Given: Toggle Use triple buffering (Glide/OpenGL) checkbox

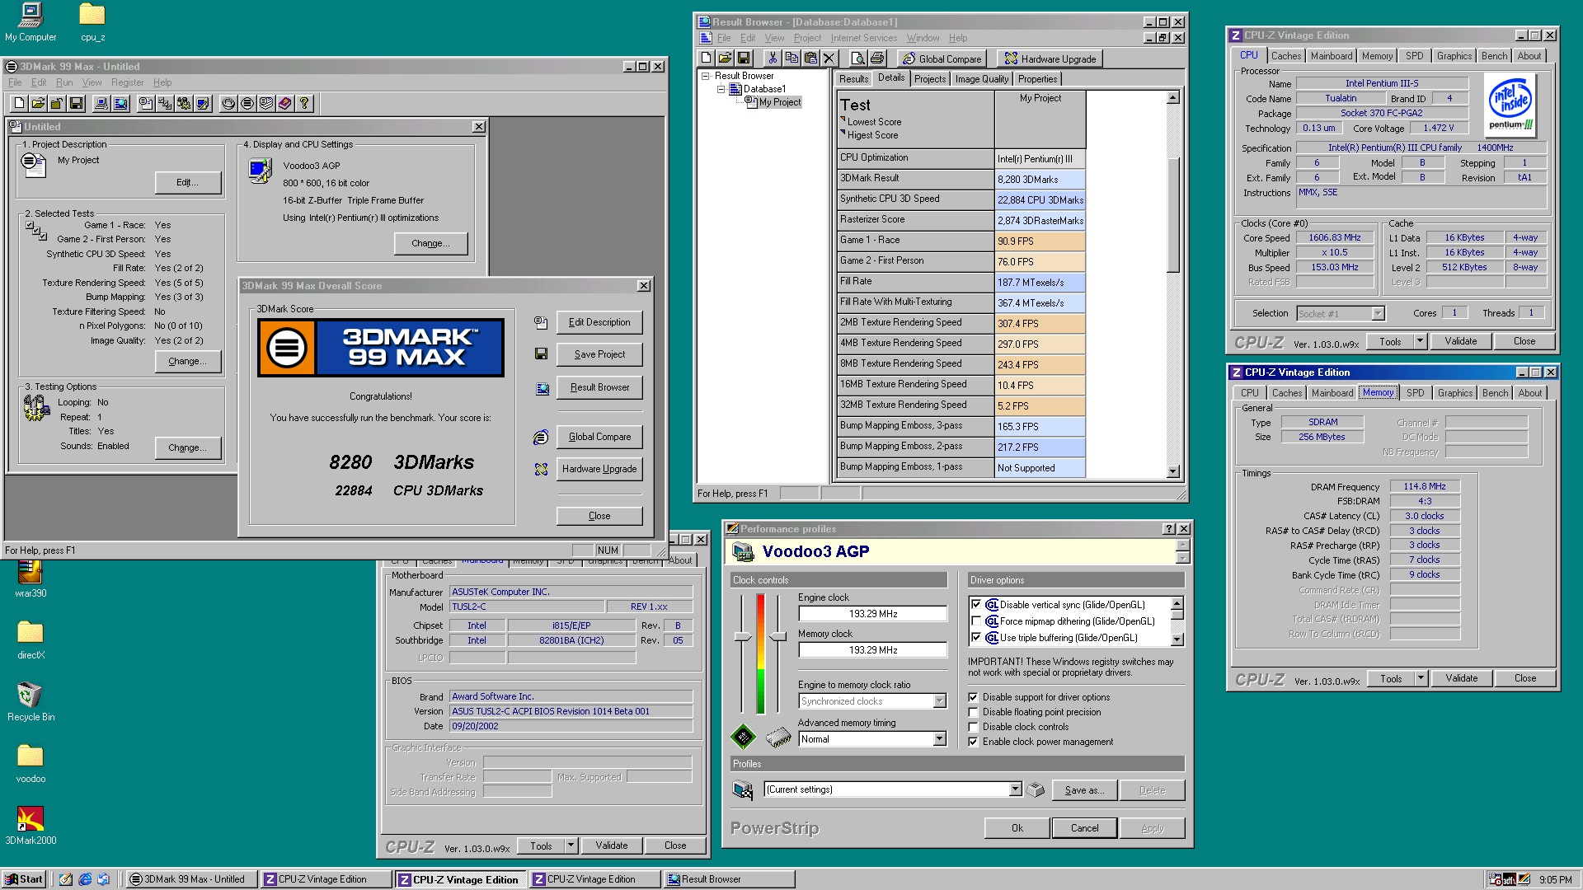Looking at the screenshot, I should (x=976, y=638).
